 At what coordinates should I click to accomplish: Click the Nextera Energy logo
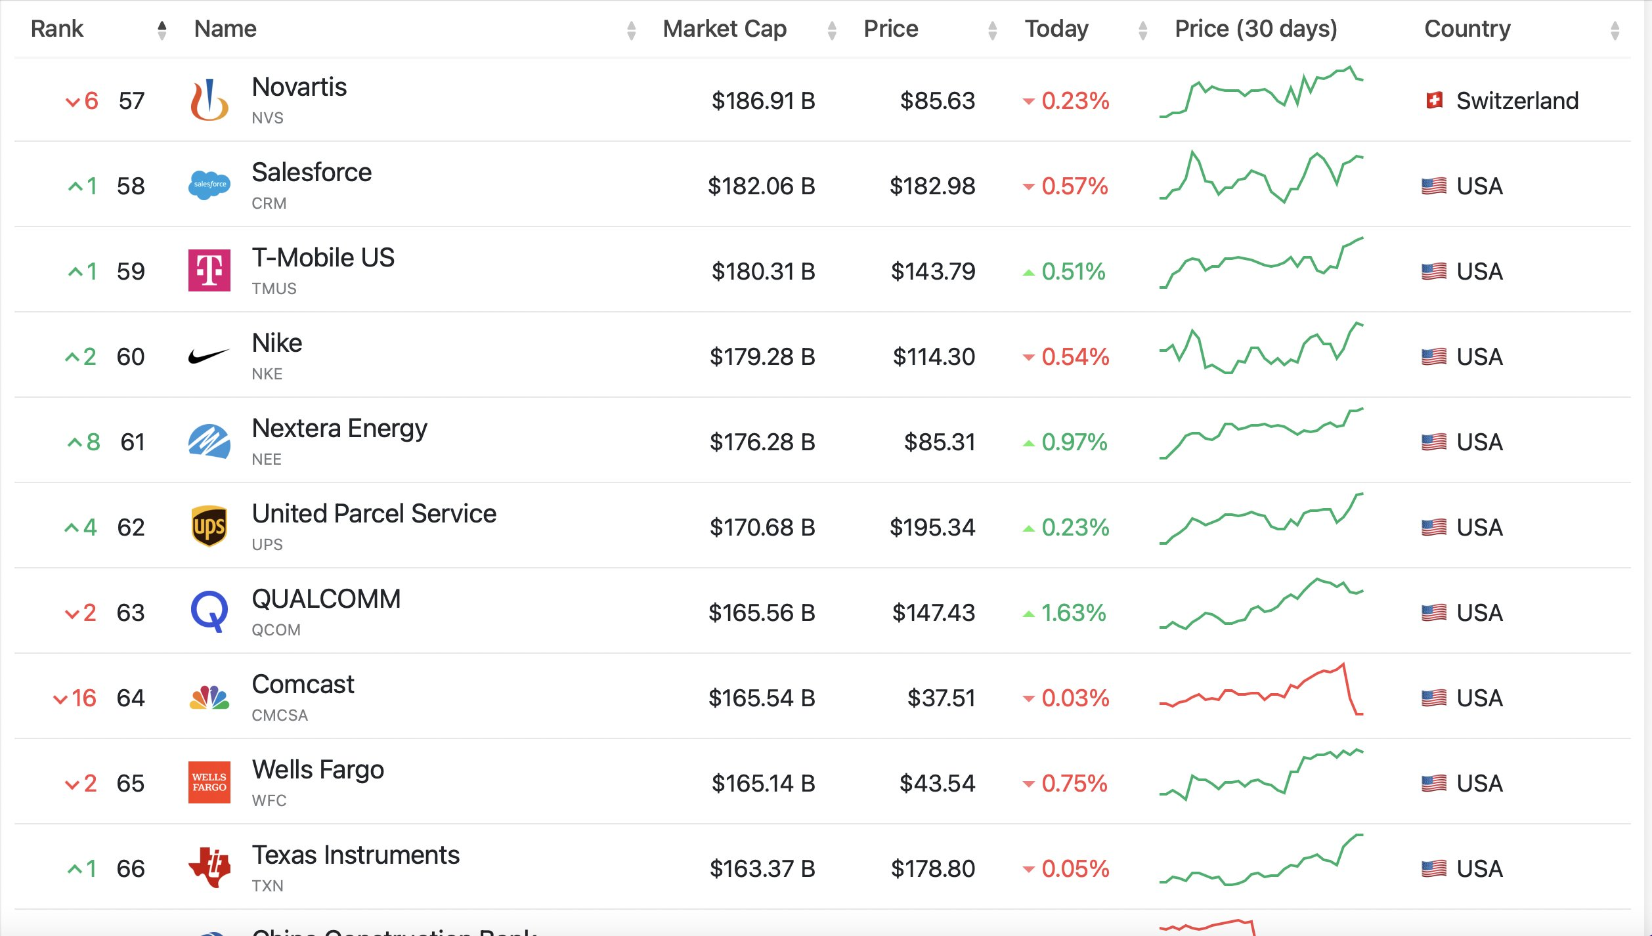(x=209, y=441)
